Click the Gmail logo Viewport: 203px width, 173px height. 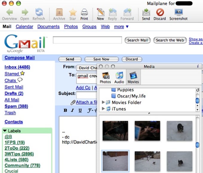pos(26,43)
